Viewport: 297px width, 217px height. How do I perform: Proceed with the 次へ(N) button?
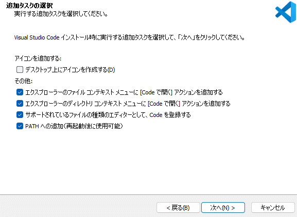point(223,208)
